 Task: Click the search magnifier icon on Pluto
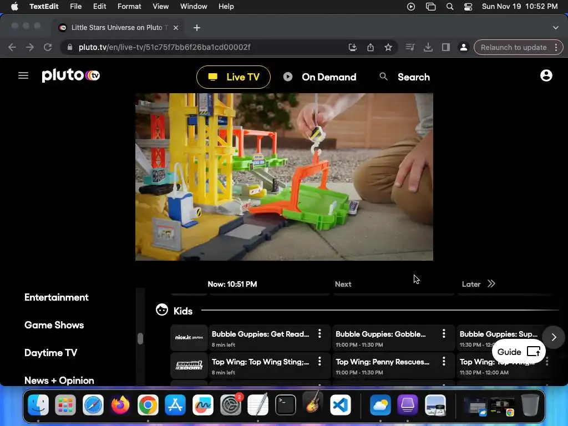pyautogui.click(x=383, y=77)
